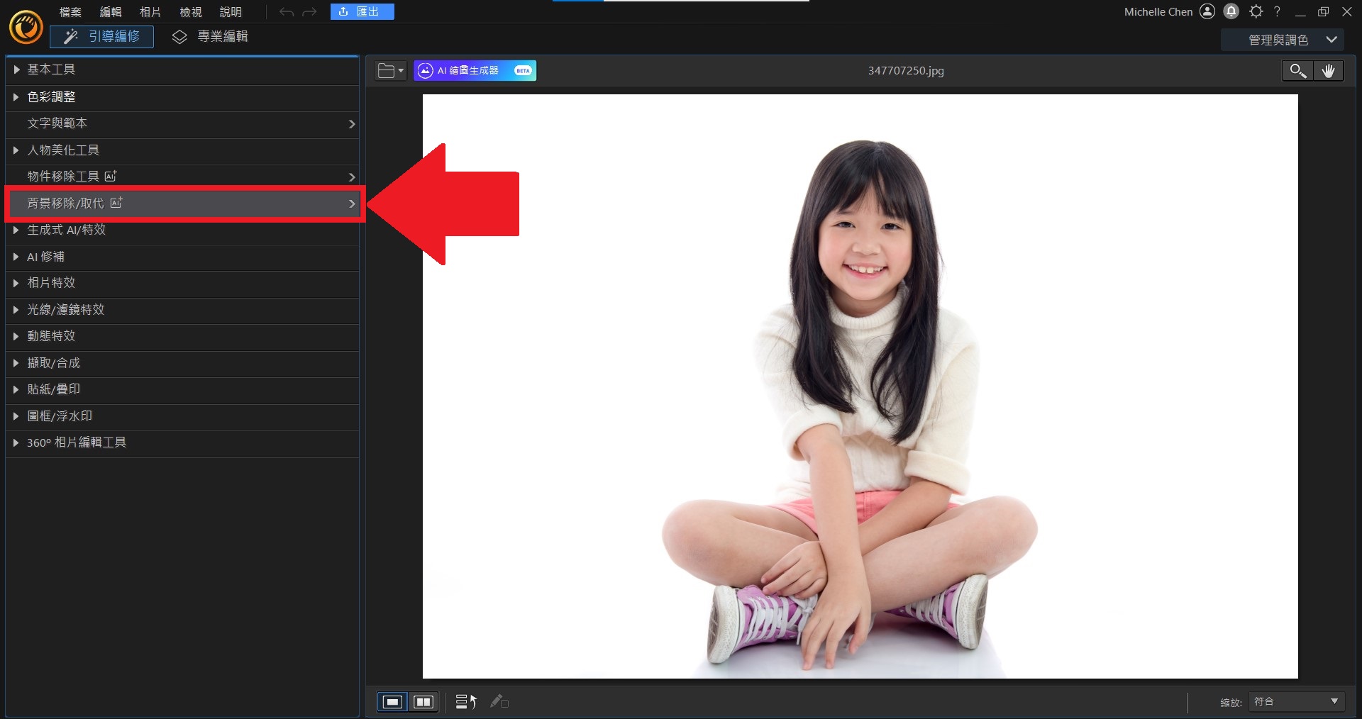Click the question mark help icon
This screenshot has height=719, width=1362.
click(1277, 11)
